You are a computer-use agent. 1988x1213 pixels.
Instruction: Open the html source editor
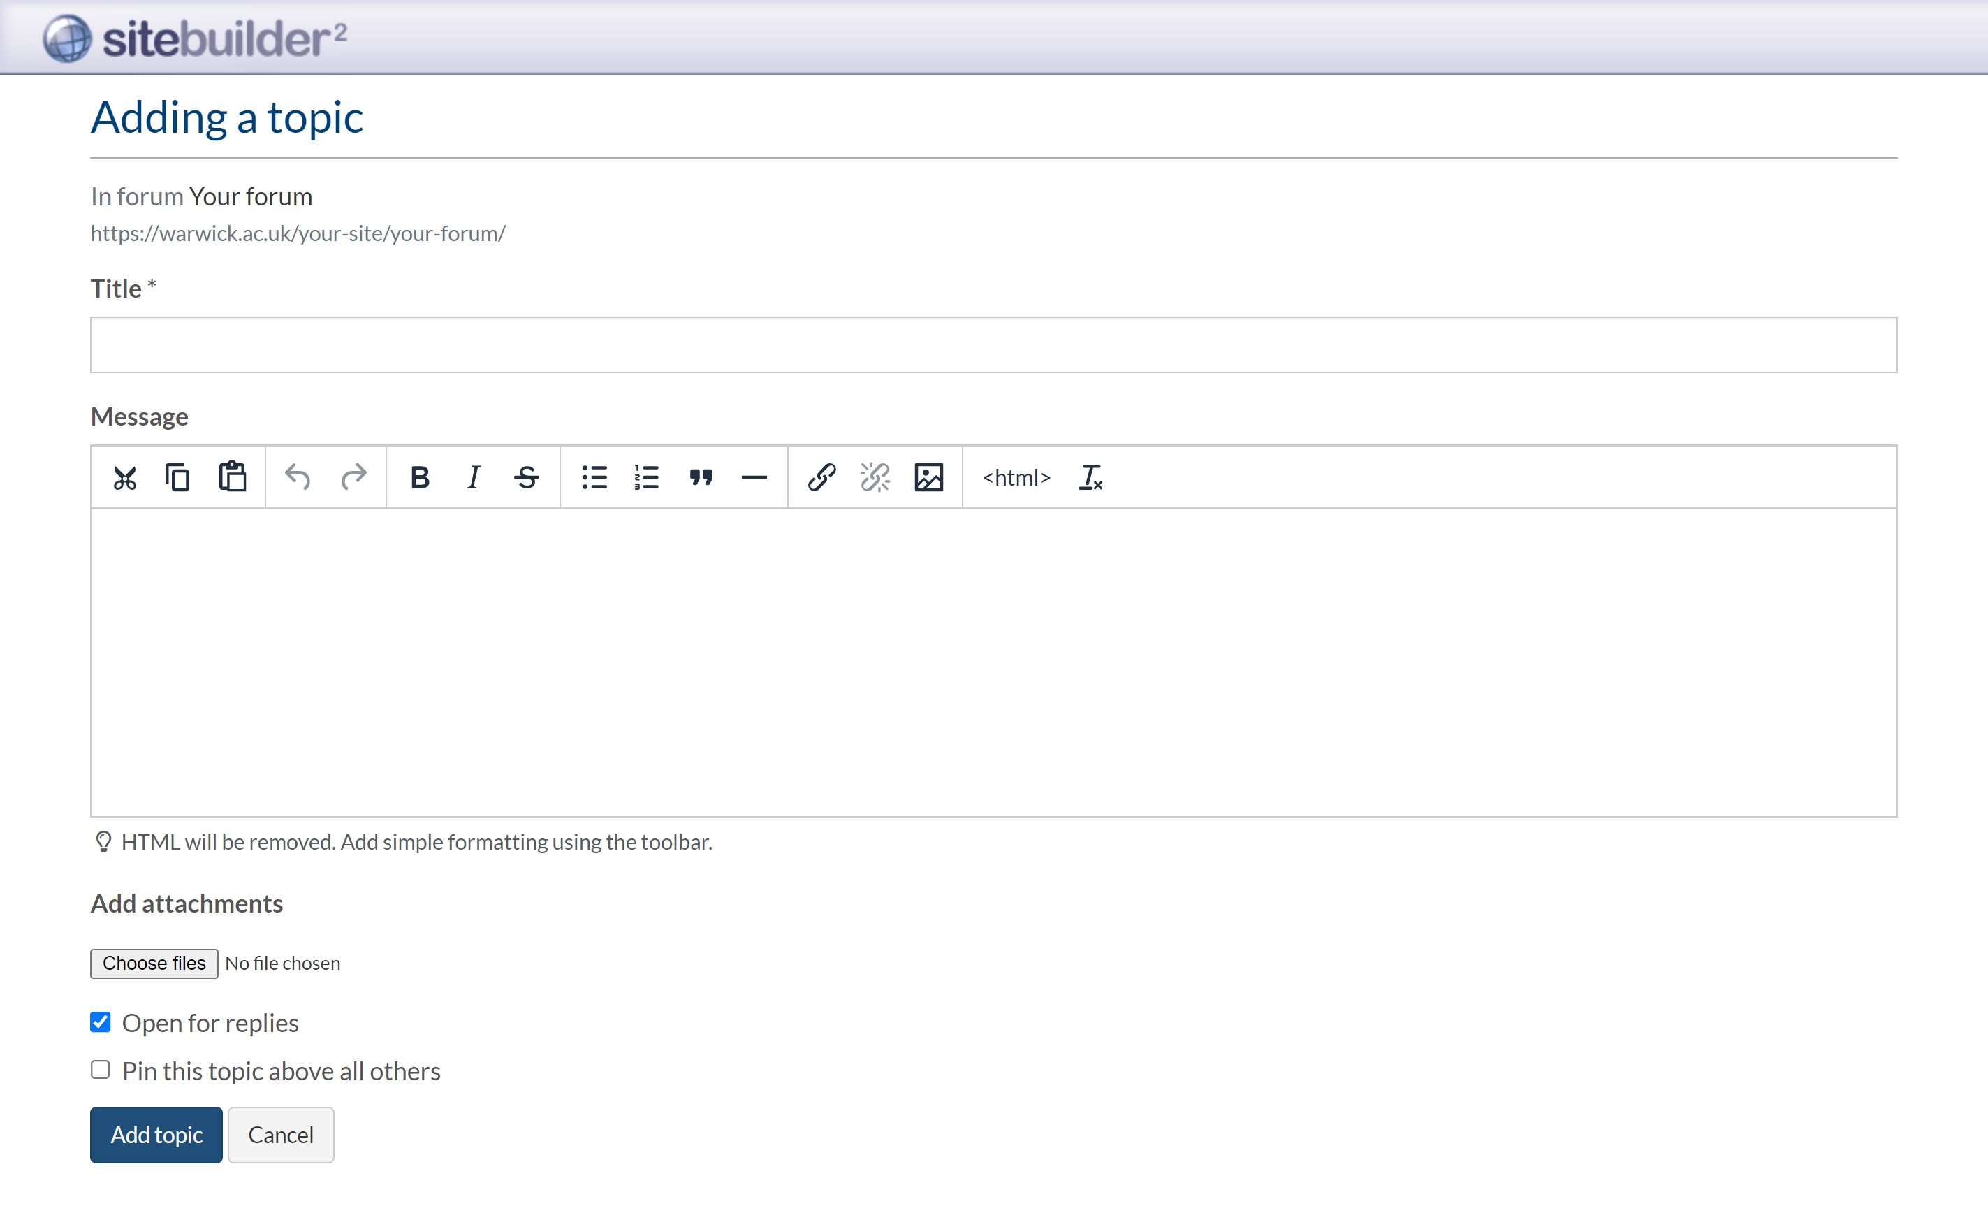coord(1016,478)
